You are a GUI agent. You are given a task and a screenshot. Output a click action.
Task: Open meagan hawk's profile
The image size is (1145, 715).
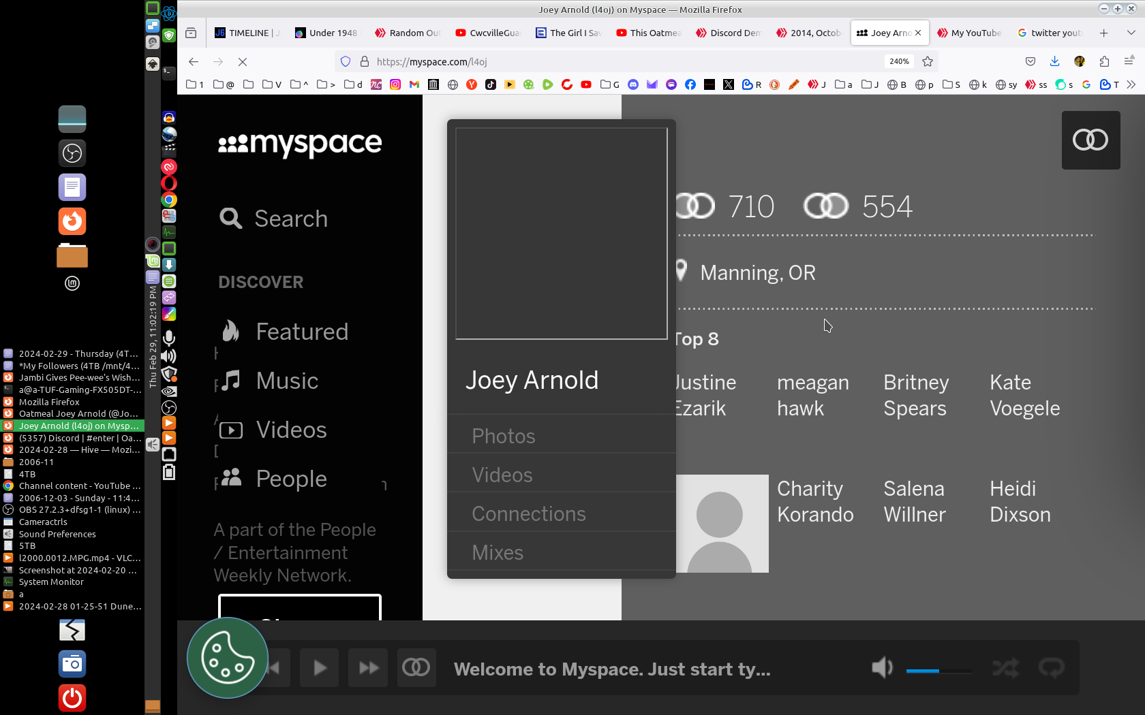click(x=812, y=395)
